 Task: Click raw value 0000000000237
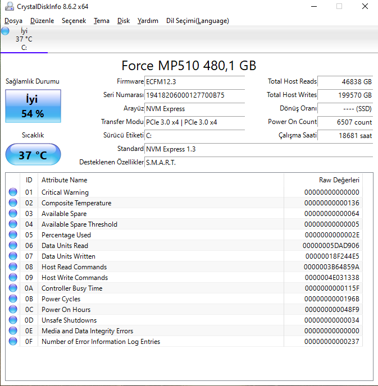coord(332,342)
